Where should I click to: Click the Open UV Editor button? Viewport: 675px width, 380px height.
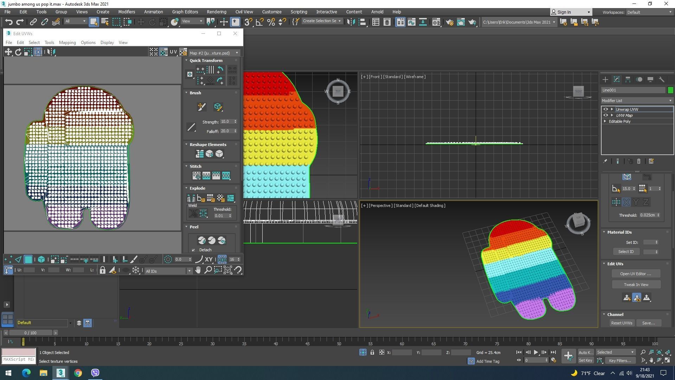pyautogui.click(x=636, y=274)
